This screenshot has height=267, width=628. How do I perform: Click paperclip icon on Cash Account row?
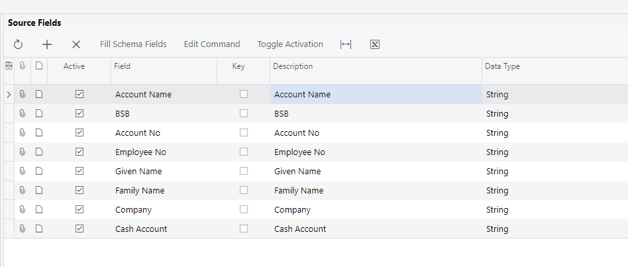click(23, 229)
